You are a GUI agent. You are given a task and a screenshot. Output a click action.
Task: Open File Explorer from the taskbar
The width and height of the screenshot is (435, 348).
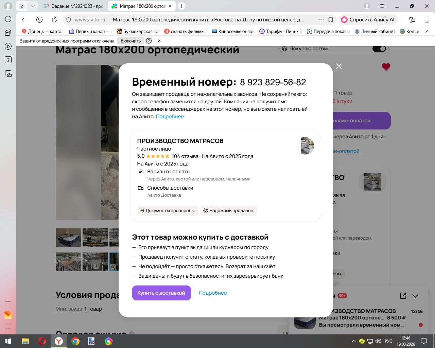[x=25, y=341]
